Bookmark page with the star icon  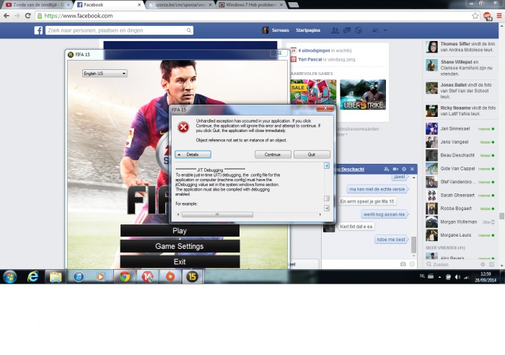[x=475, y=16]
